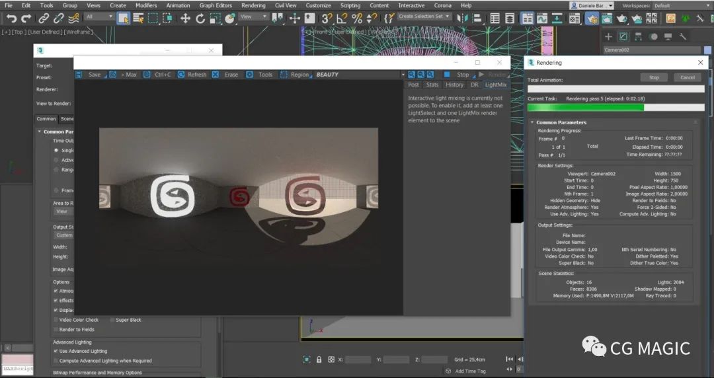714x378 pixels.
Task: Click the green rendering progress bar
Action: coord(585,107)
